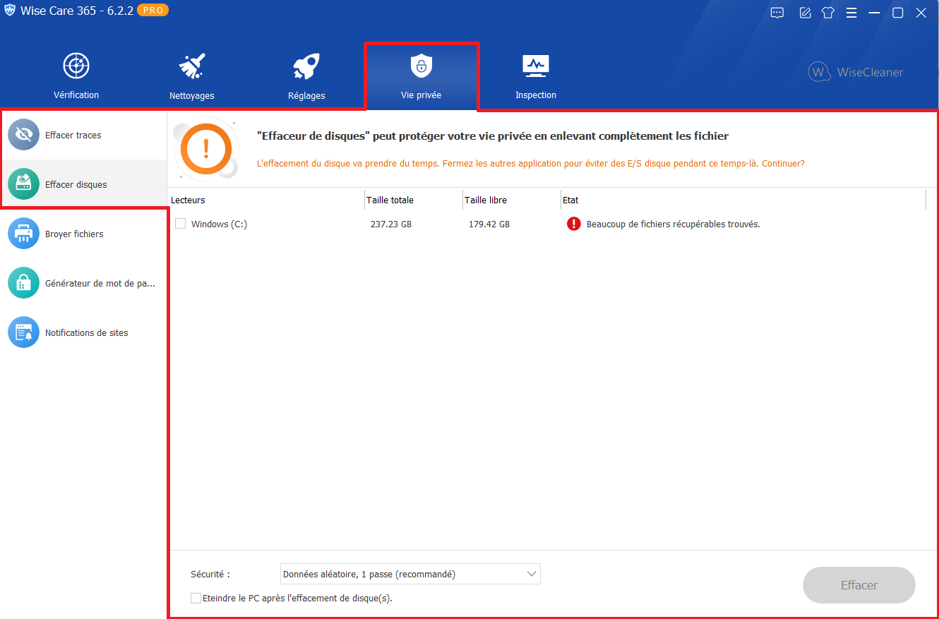Screen dimensions: 939x619
Task: Click the orange disk erase warning message
Action: (x=530, y=163)
